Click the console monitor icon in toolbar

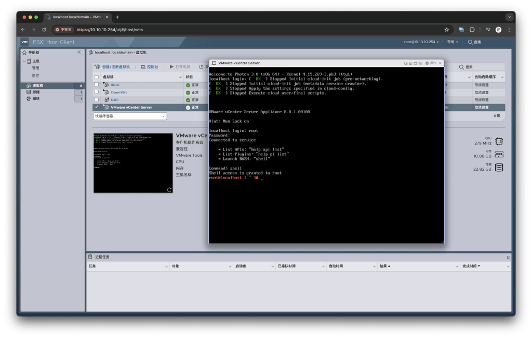tap(143, 67)
